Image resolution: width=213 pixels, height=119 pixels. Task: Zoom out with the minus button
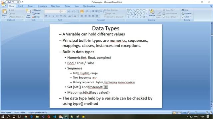pos(189,113)
